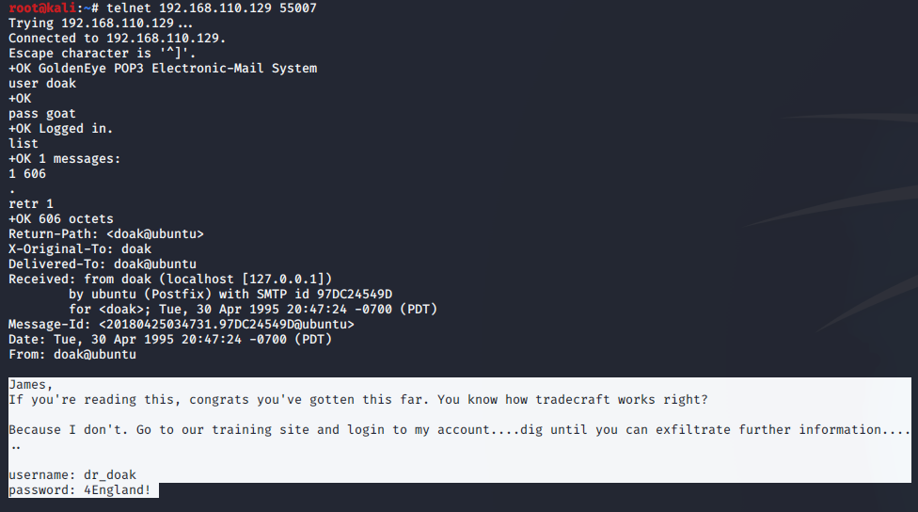The image size is (918, 512).
Task: Click the '+OK Logged in.' response
Action: (60, 129)
